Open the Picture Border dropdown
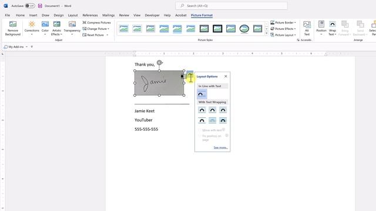 pos(295,22)
